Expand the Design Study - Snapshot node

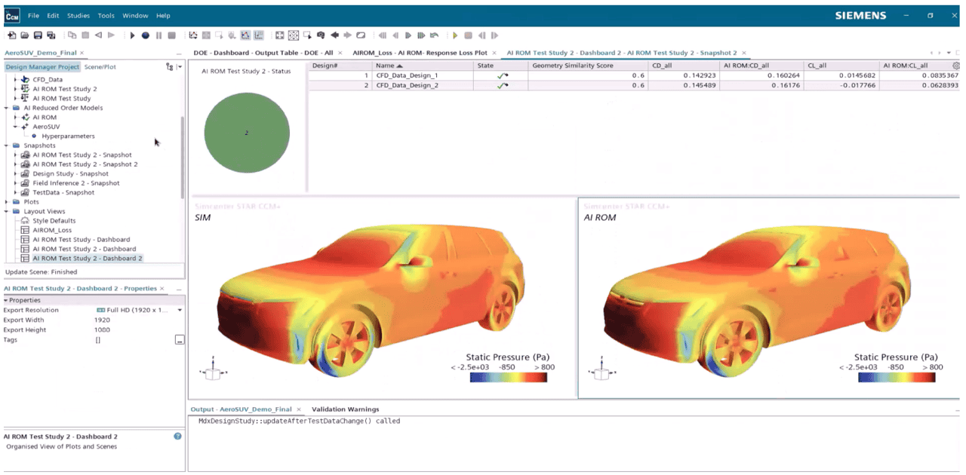pos(16,173)
